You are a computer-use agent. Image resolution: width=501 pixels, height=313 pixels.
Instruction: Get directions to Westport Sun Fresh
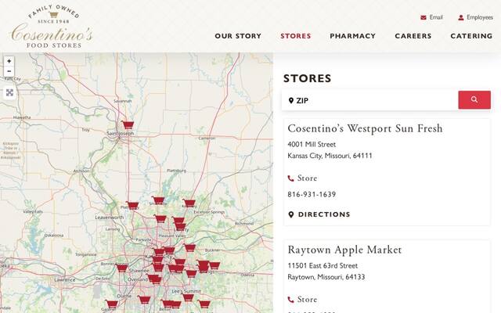click(x=319, y=214)
